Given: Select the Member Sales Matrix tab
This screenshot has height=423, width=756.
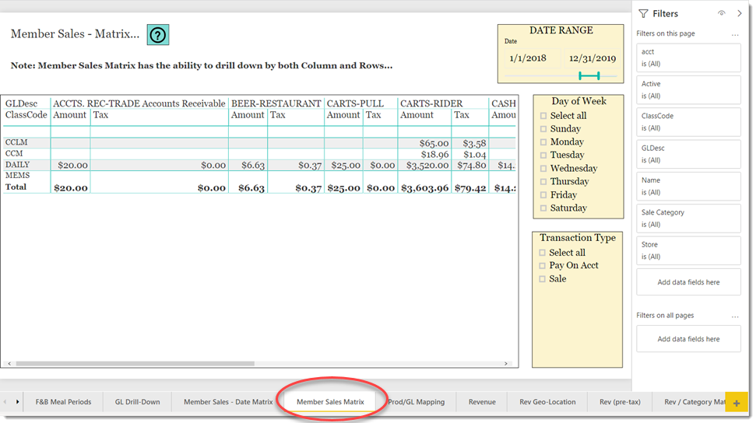Looking at the screenshot, I should [330, 402].
